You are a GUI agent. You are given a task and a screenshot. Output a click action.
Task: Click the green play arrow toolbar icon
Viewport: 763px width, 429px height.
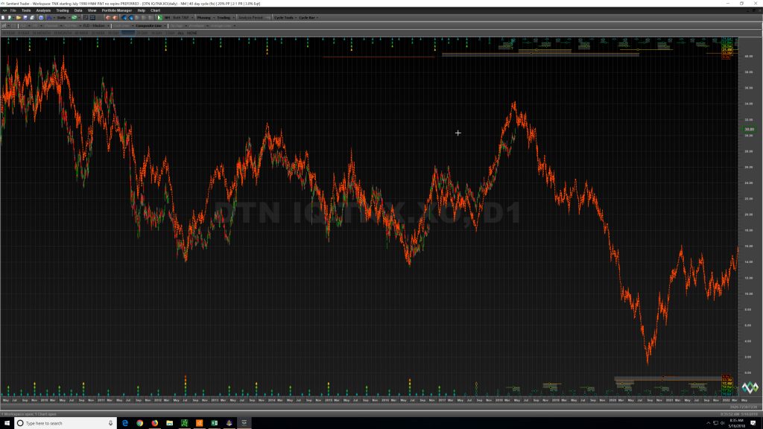tap(159, 18)
